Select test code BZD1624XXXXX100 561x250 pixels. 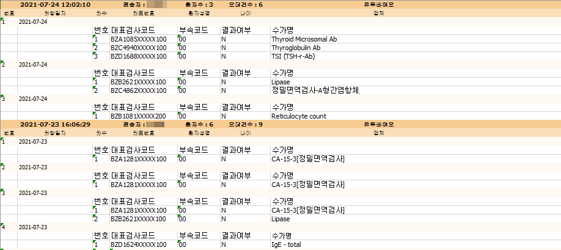click(x=138, y=244)
